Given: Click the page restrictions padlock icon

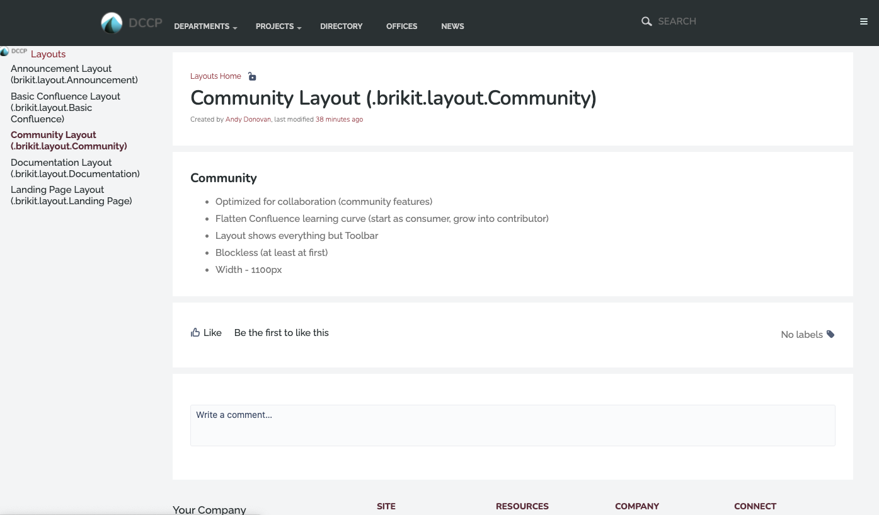Looking at the screenshot, I should (252, 76).
